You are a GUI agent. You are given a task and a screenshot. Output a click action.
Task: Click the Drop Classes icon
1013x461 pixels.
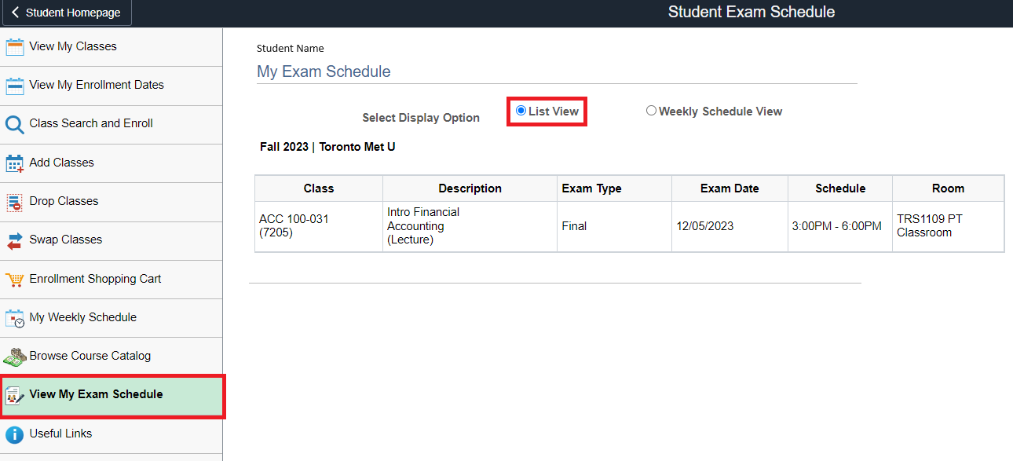tap(15, 202)
